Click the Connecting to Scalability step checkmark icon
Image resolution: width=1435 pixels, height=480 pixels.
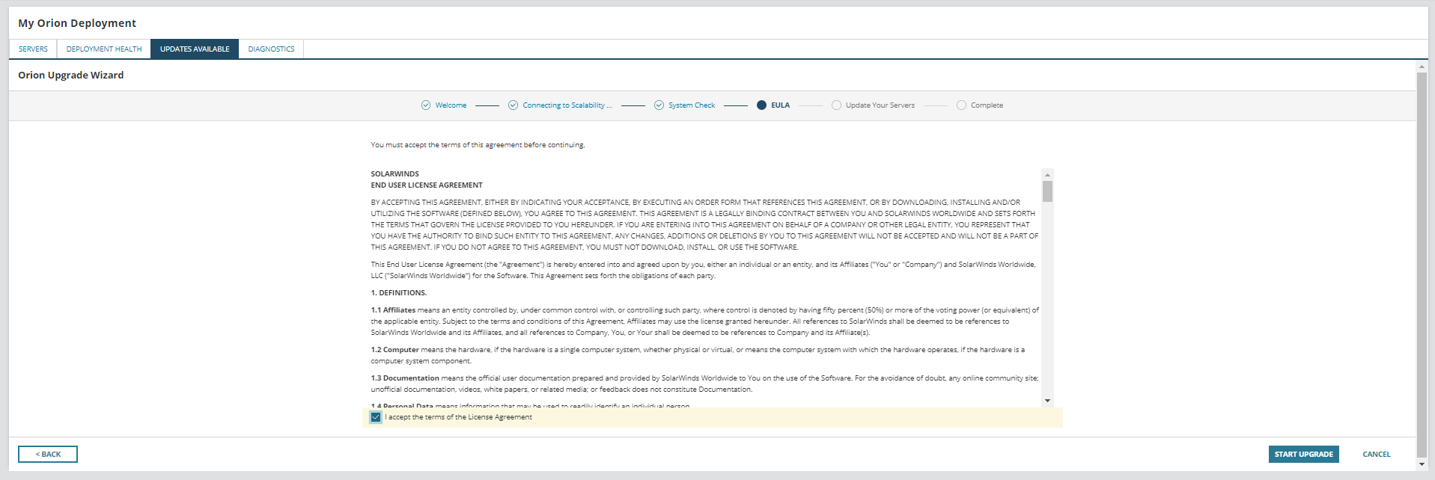click(513, 105)
